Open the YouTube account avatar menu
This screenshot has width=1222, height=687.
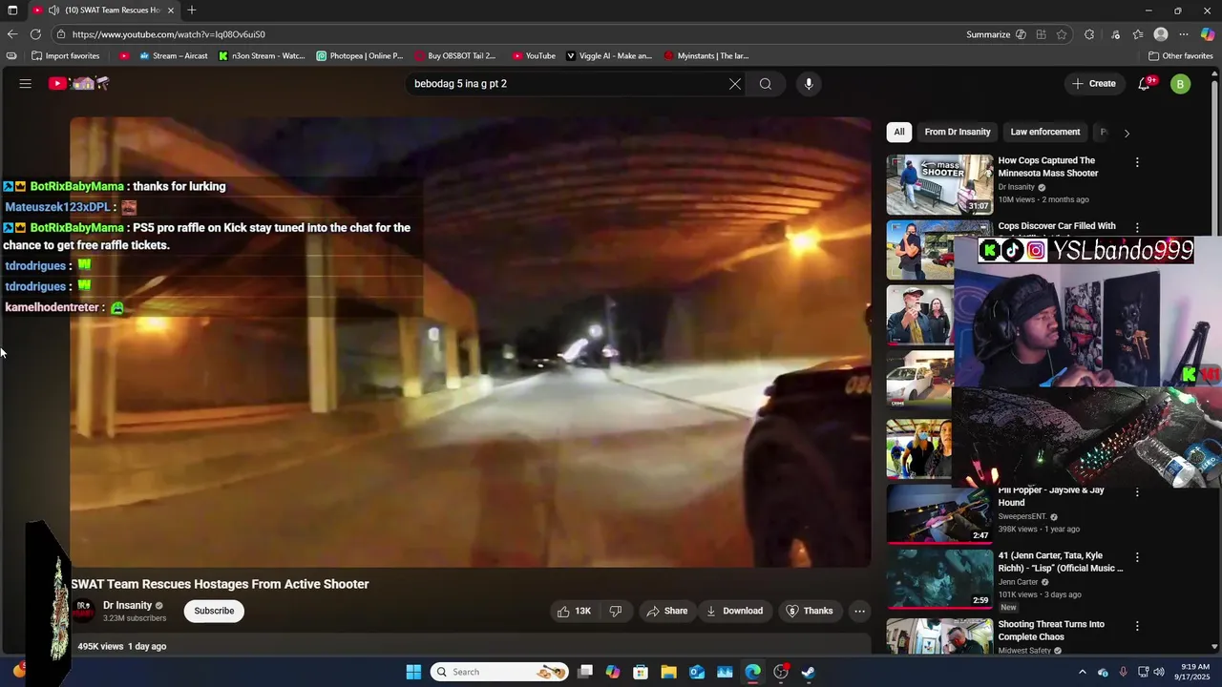[1180, 84]
